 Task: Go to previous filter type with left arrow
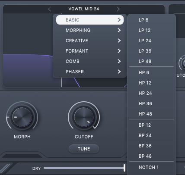click(49, 9)
